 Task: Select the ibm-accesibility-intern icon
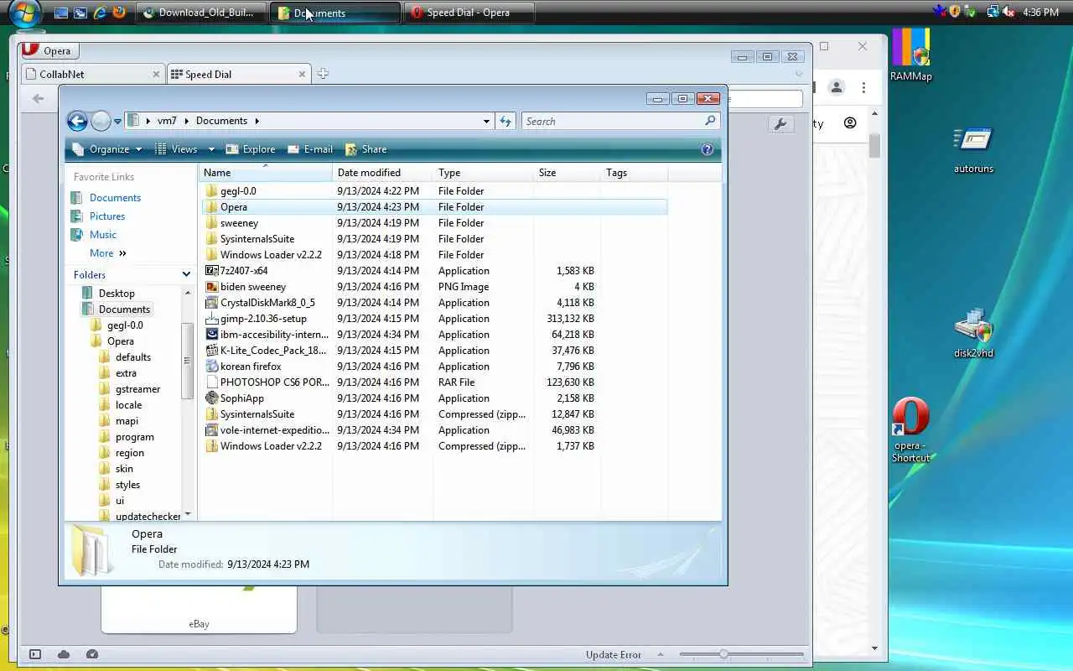(x=212, y=335)
